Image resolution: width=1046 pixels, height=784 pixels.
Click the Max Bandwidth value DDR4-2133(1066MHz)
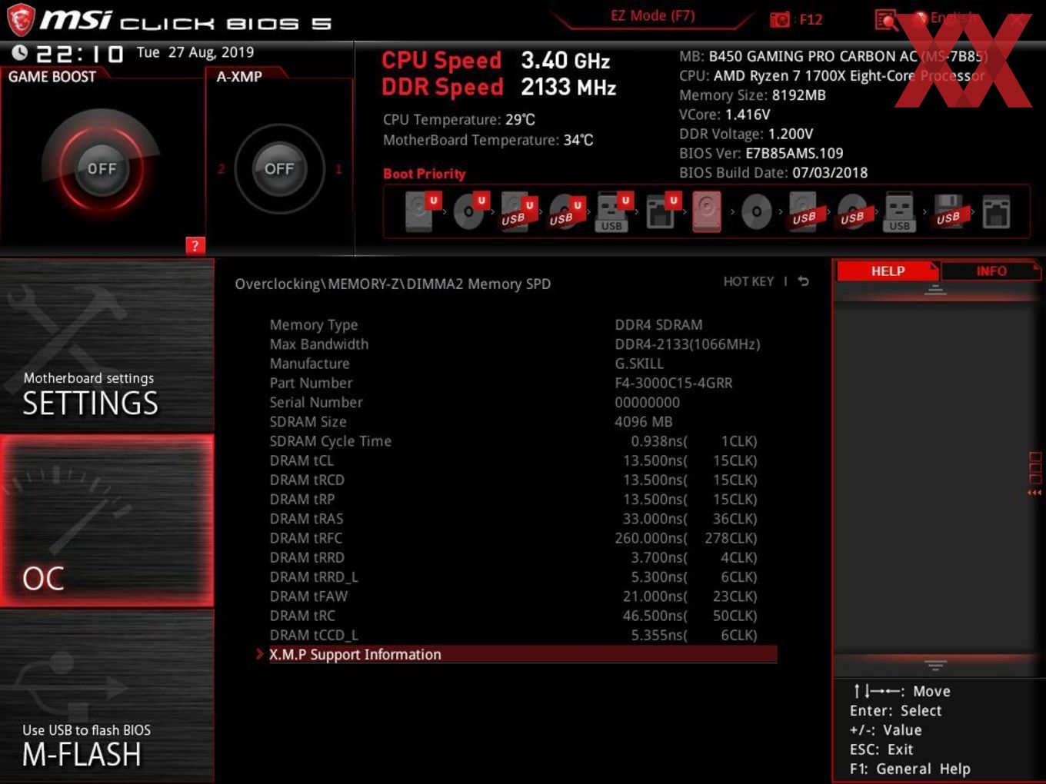pyautogui.click(x=688, y=344)
